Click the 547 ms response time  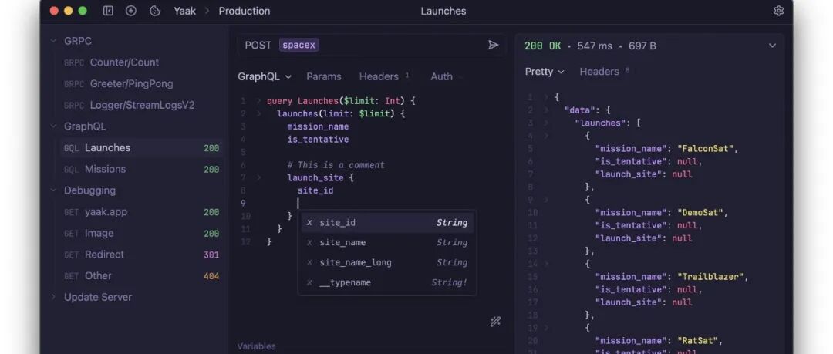[x=595, y=46]
